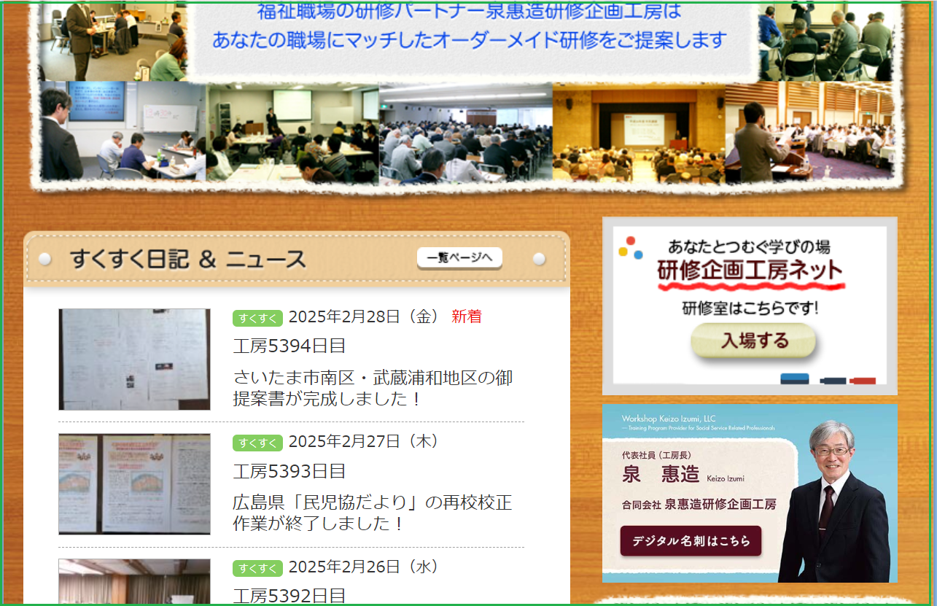Click the すくすく tag beside 2025年2月27日

coord(257,443)
